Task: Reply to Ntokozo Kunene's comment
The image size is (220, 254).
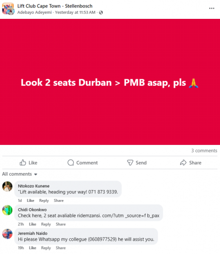Action: (44, 200)
